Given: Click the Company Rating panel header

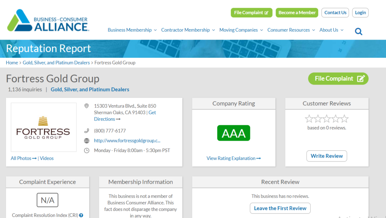Looking at the screenshot, I should 234,103.
